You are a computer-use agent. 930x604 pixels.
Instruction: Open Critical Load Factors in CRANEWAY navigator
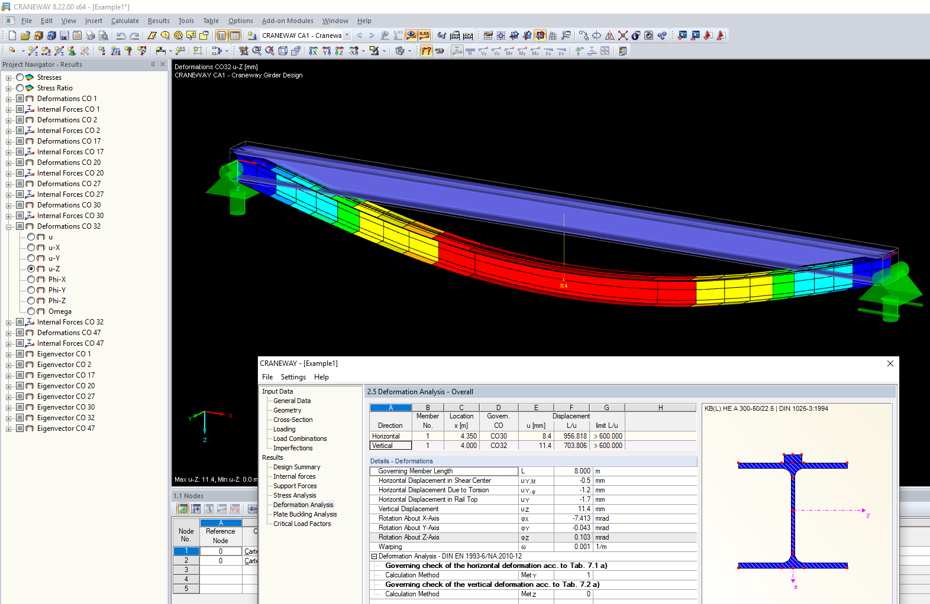click(302, 524)
